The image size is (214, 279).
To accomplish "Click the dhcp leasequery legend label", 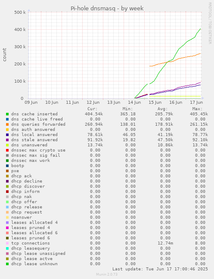I will [x=31, y=248].
